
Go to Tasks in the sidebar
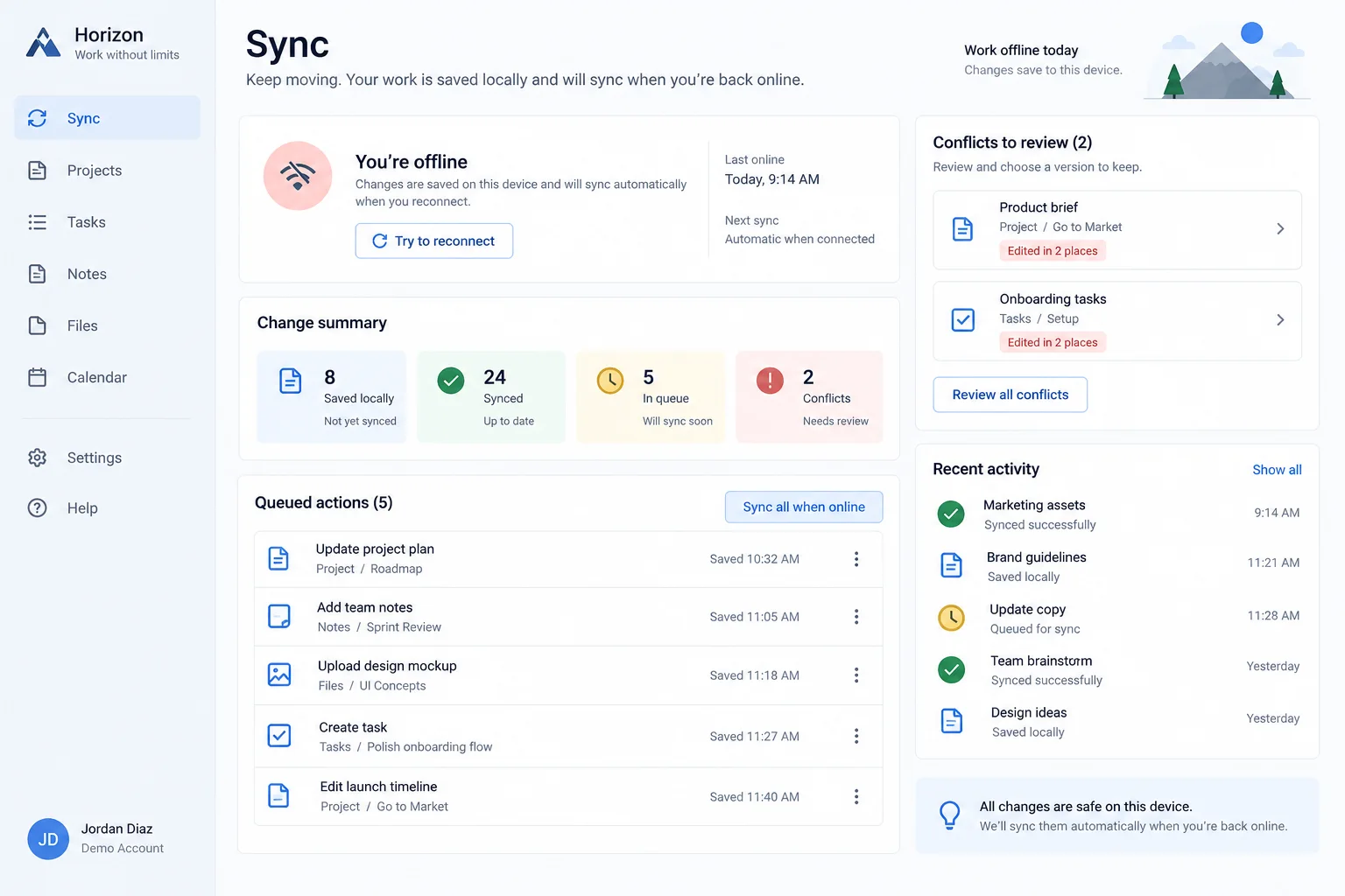(x=107, y=222)
